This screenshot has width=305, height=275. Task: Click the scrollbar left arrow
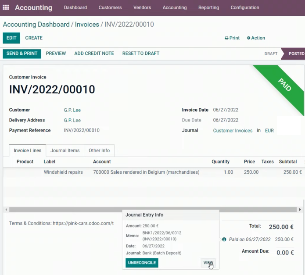click(x=6, y=210)
